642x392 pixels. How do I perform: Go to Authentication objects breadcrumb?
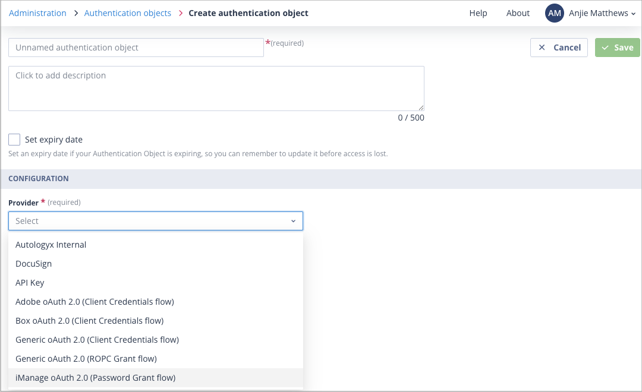tap(127, 13)
